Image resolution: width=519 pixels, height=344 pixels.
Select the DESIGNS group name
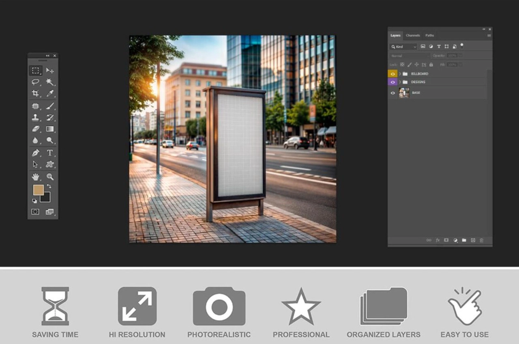[x=418, y=82]
